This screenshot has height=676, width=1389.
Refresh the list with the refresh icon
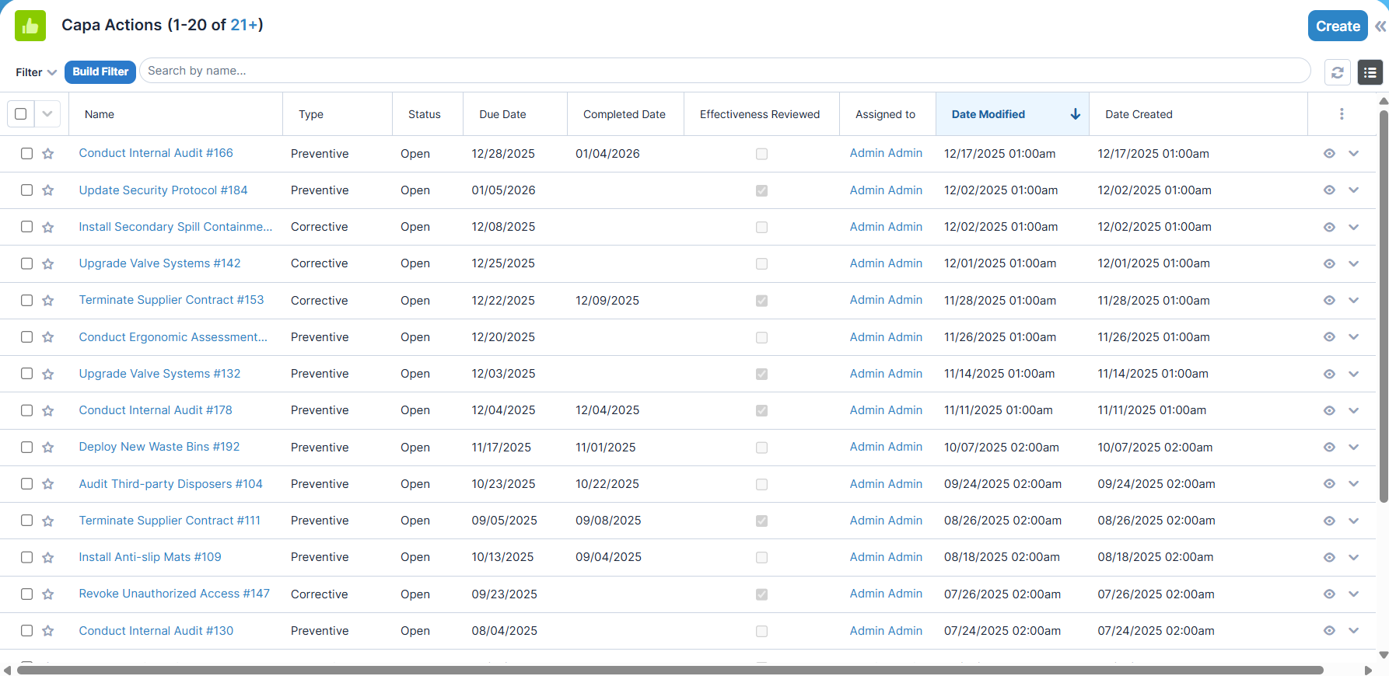(x=1338, y=72)
